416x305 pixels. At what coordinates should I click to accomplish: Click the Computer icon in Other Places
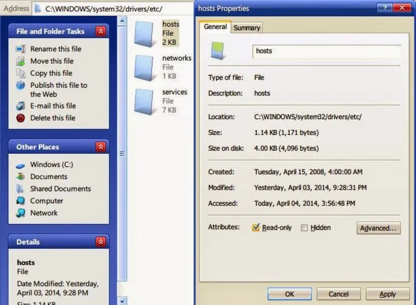21,201
